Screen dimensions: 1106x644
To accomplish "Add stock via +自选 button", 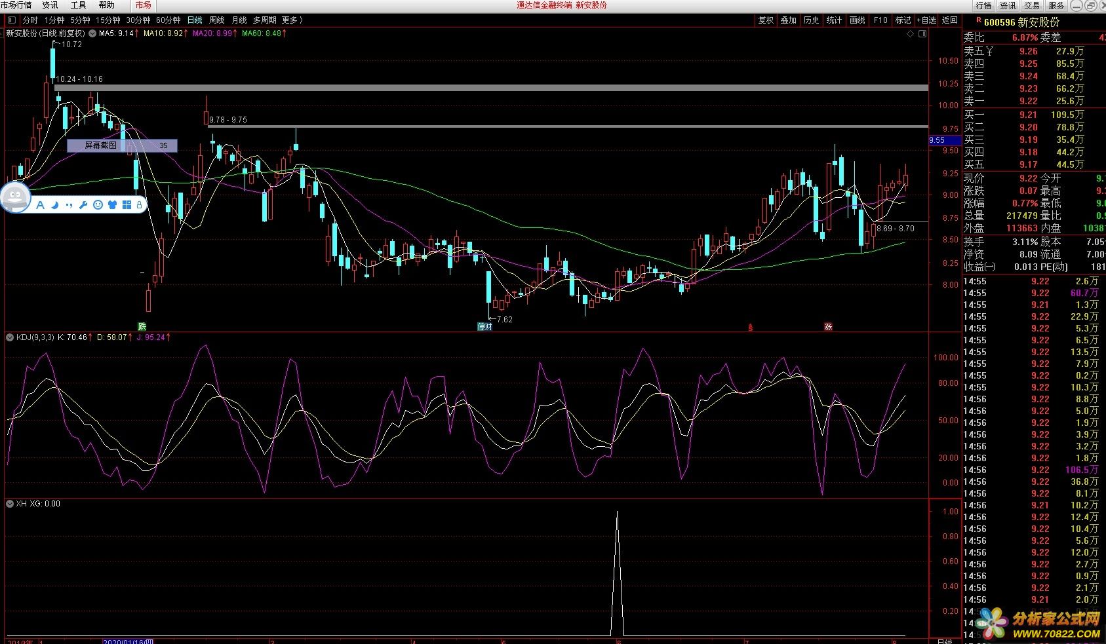I will [927, 20].
